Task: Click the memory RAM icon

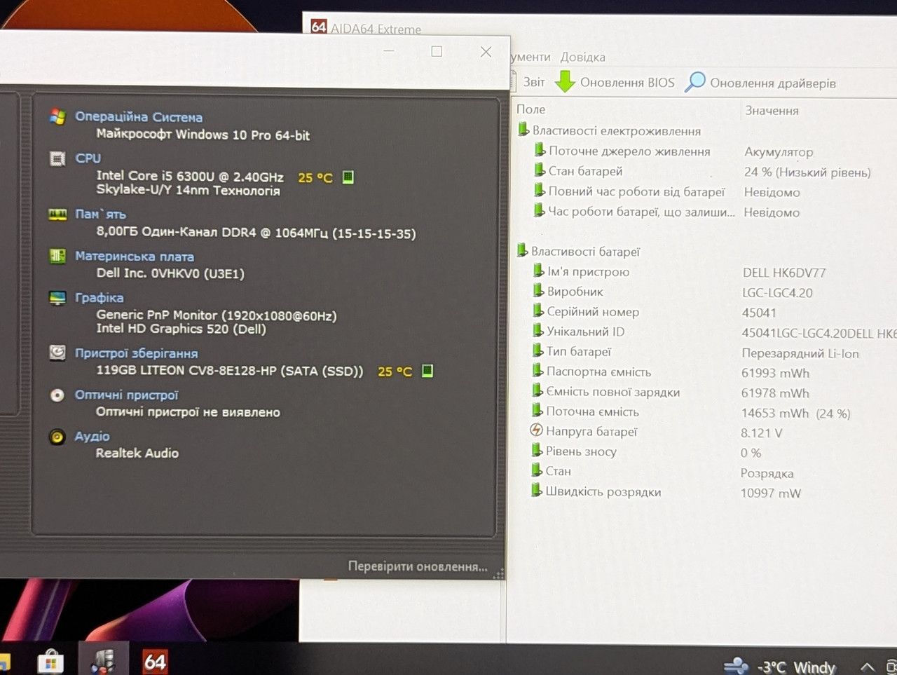Action: [x=57, y=214]
